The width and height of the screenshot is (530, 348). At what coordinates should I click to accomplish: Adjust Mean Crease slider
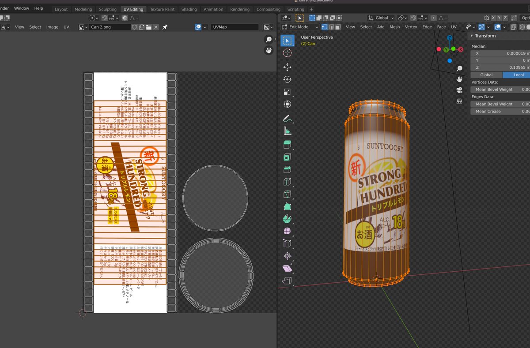point(500,112)
